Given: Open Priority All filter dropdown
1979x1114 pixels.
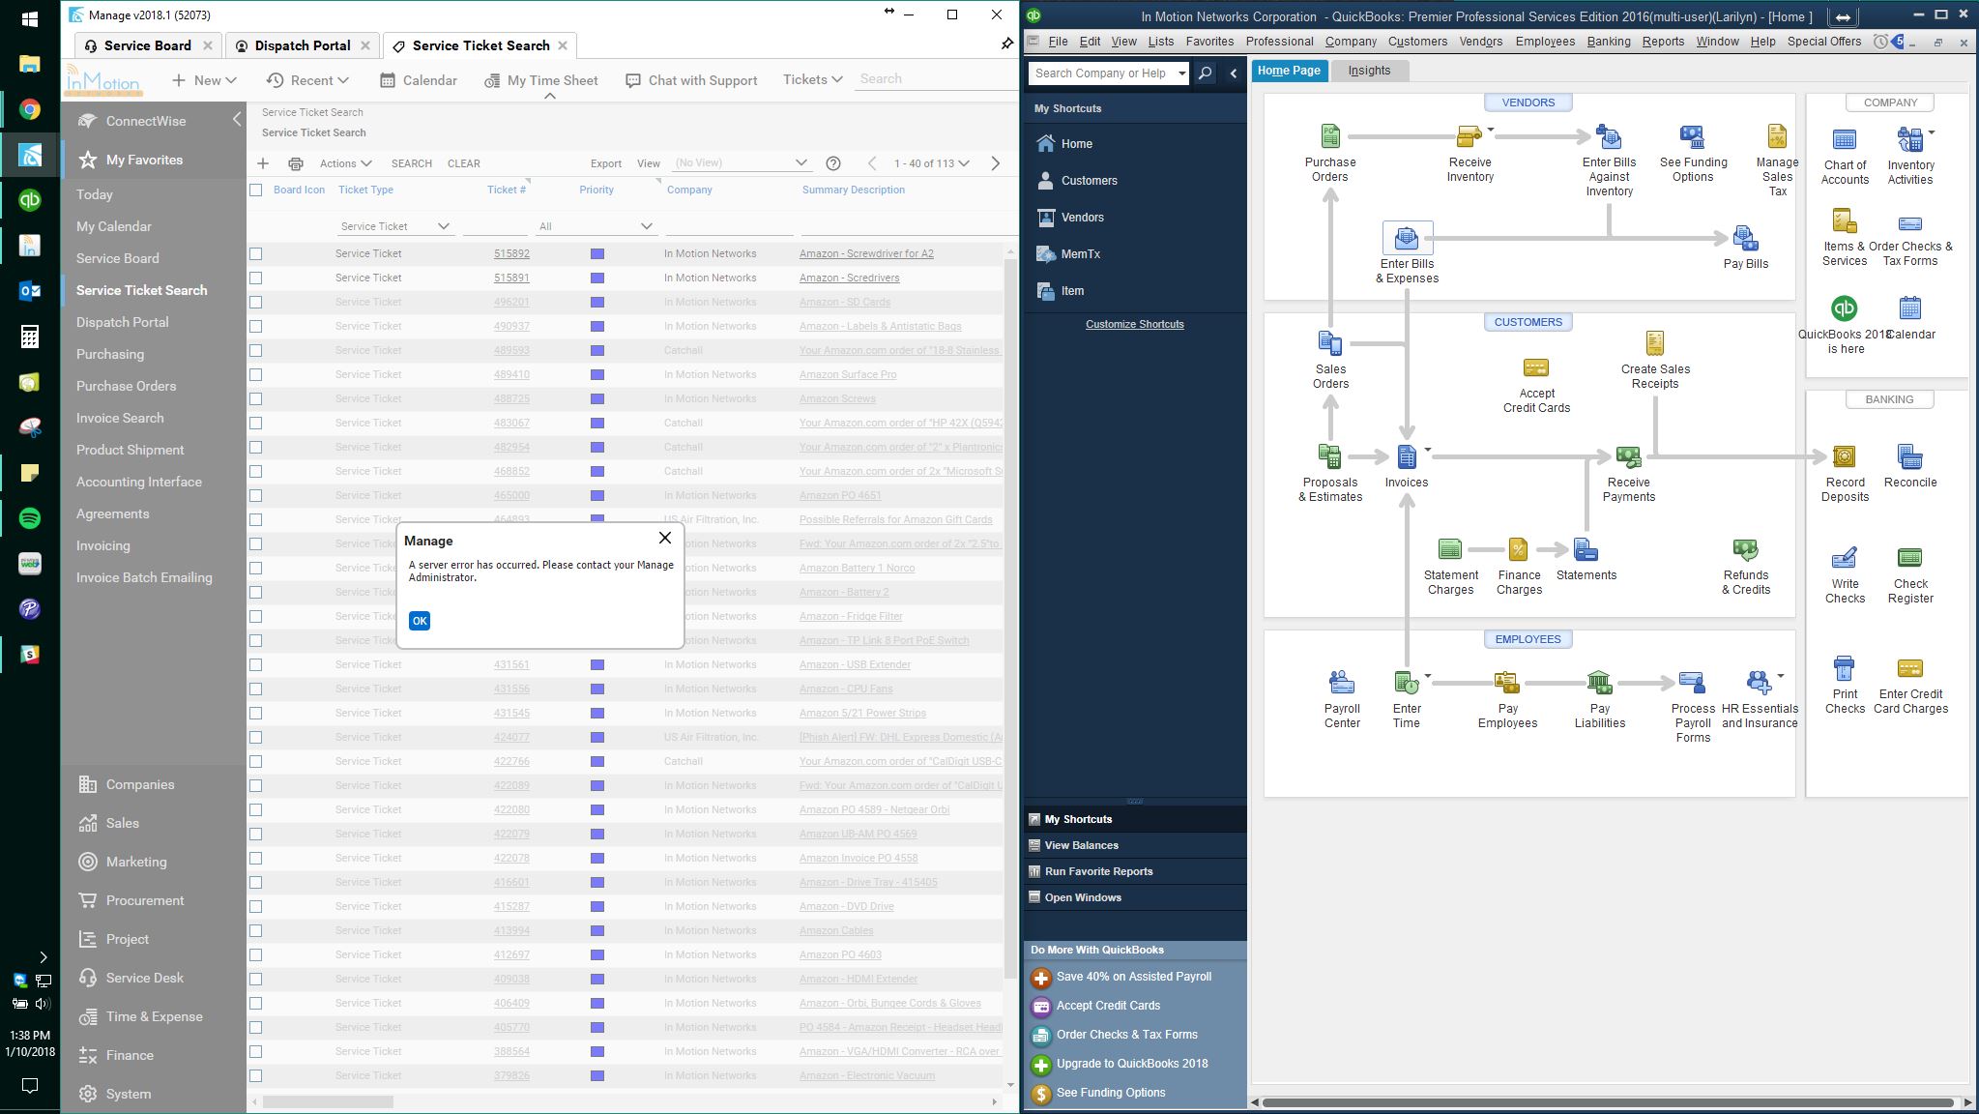Looking at the screenshot, I should [597, 226].
